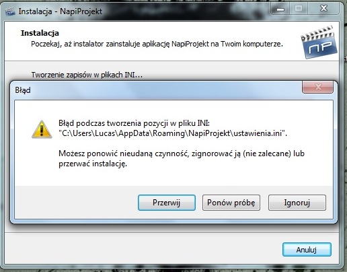Image resolution: width=347 pixels, height=272 pixels.
Task: Click the yellow warning triangle icon
Action: coord(42,129)
